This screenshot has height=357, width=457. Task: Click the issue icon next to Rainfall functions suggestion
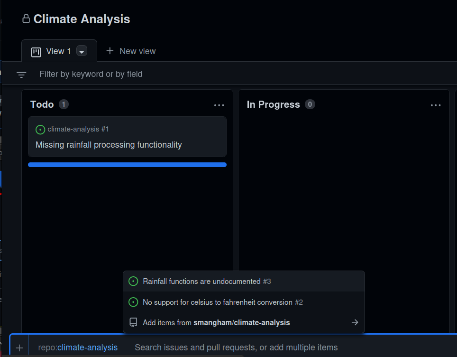(x=133, y=281)
